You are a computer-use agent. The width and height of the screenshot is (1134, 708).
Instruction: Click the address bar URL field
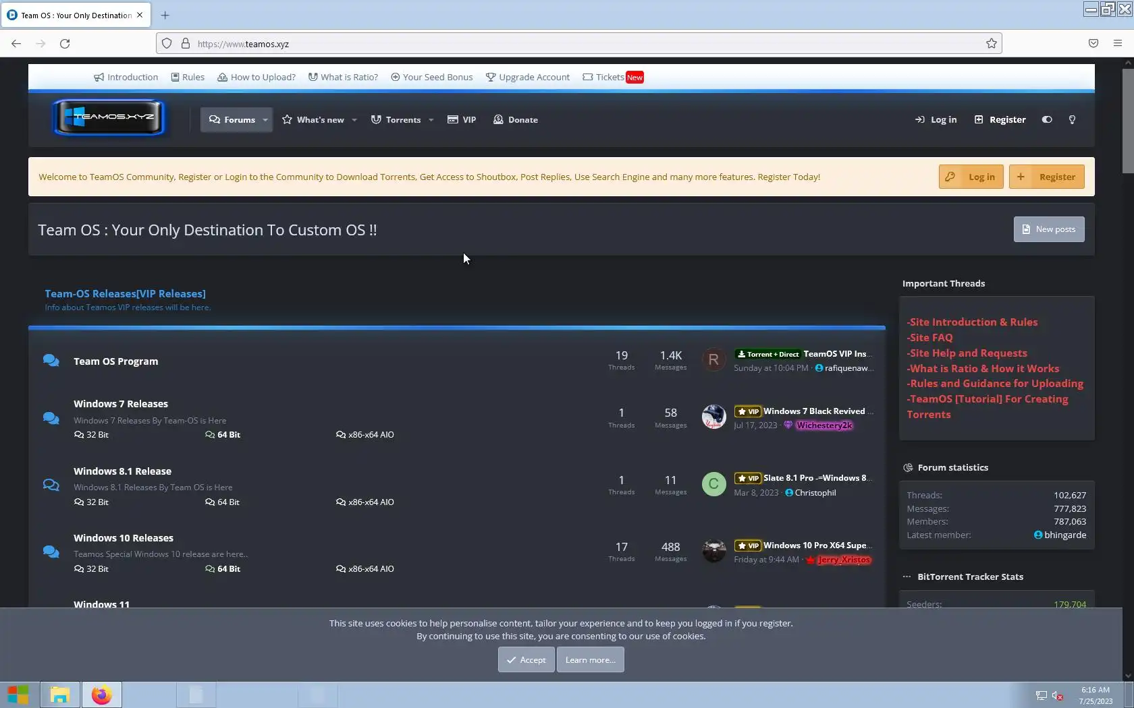580,44
